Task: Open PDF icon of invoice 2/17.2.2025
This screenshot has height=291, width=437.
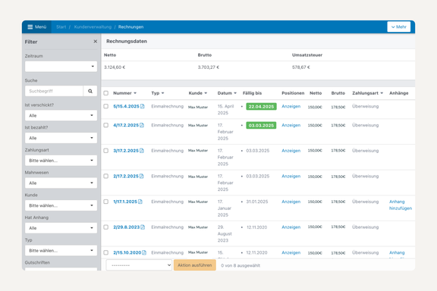Action: (142, 177)
